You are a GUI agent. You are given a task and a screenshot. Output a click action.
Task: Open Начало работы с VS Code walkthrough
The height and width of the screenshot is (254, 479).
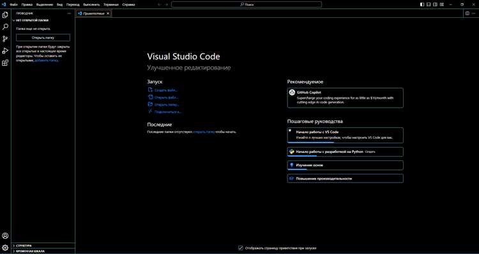(345, 135)
